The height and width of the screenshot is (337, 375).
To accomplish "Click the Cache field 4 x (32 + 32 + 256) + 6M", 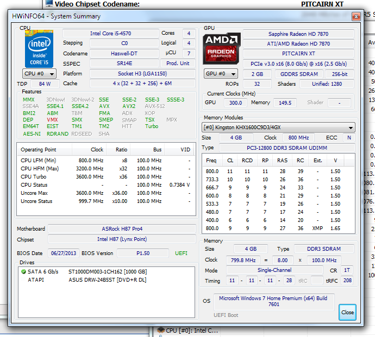I will pyautogui.click(x=142, y=84).
